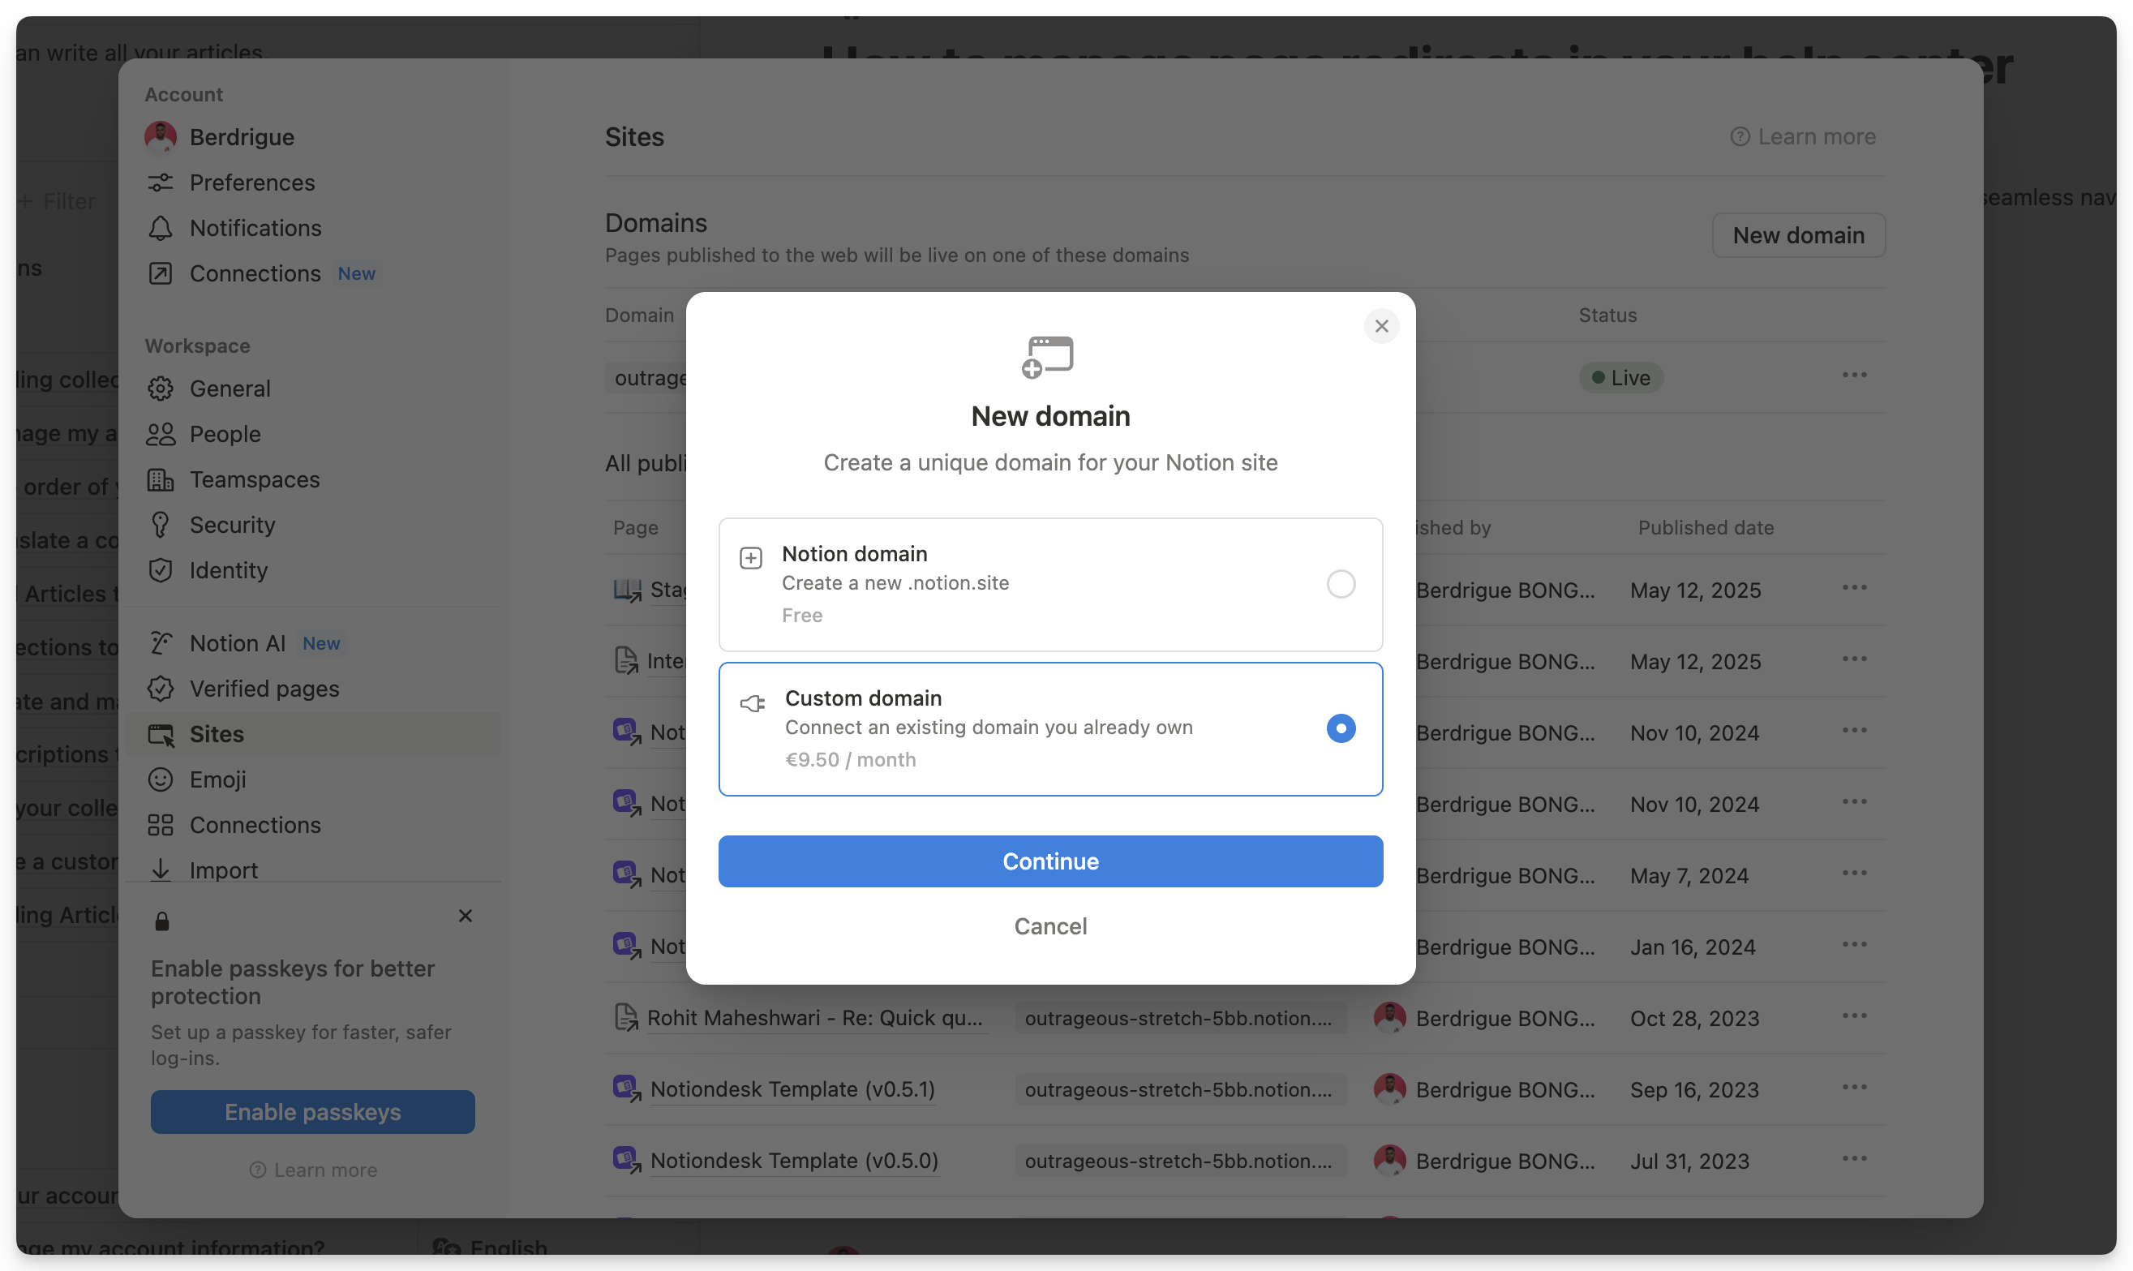Dismiss the passkeys promo with its X
This screenshot has height=1271, width=2133.
tap(465, 916)
